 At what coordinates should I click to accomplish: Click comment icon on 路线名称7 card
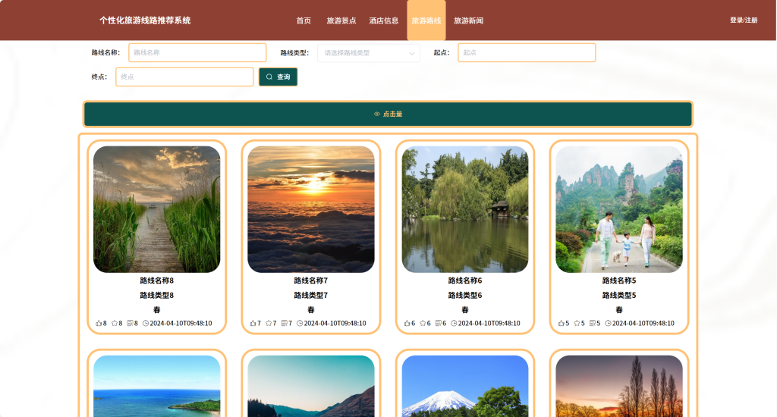[284, 324]
